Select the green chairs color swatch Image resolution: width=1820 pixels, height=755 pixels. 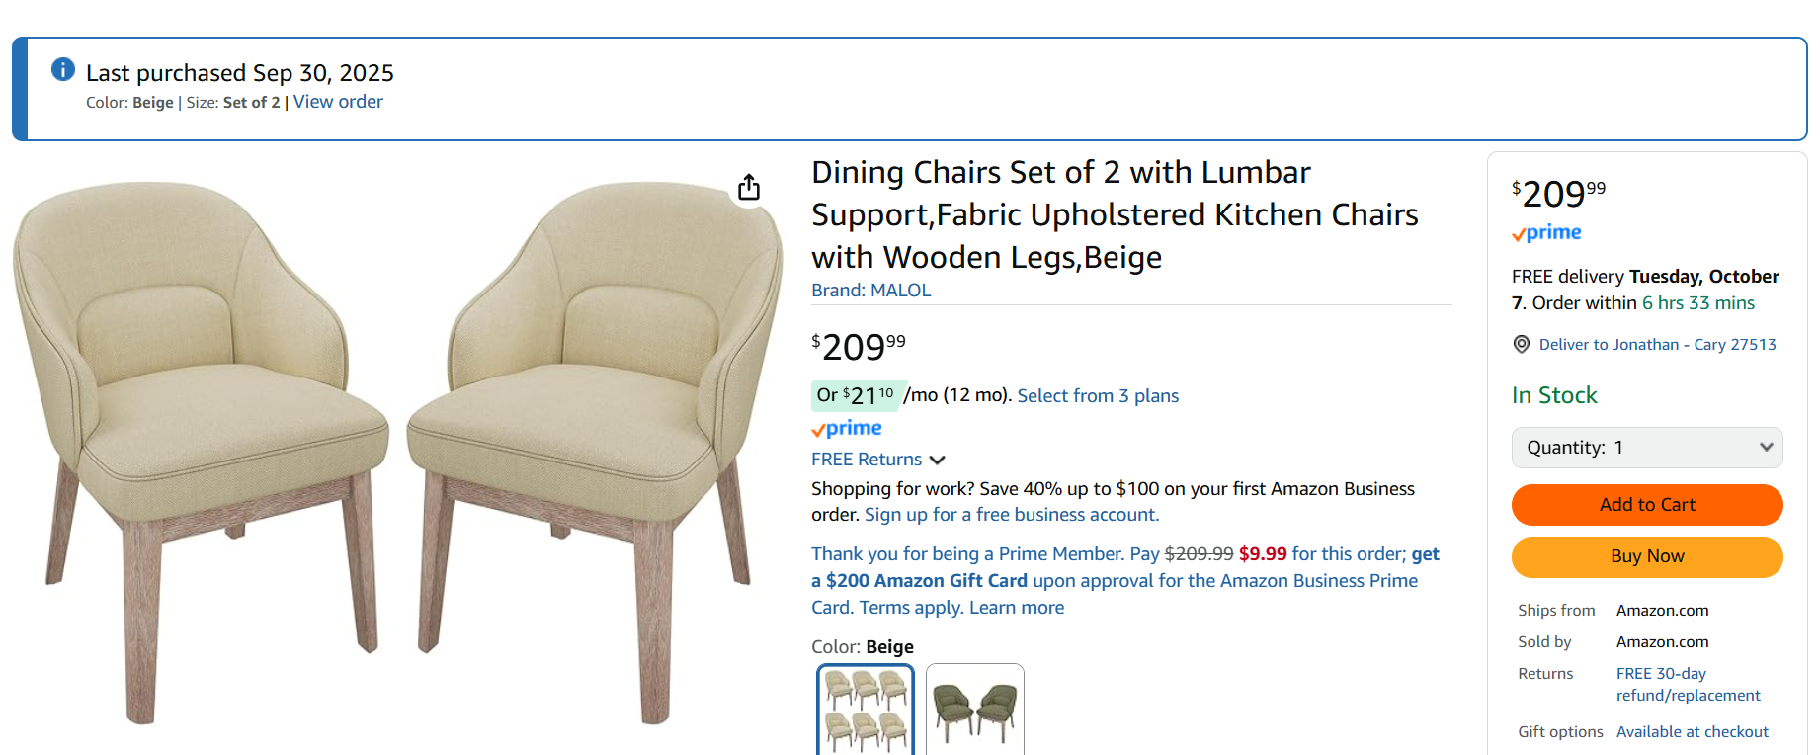click(x=974, y=710)
